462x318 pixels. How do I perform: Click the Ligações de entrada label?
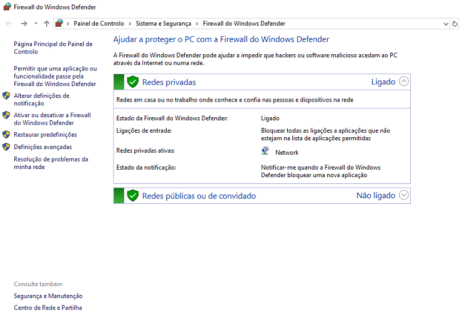[144, 130]
